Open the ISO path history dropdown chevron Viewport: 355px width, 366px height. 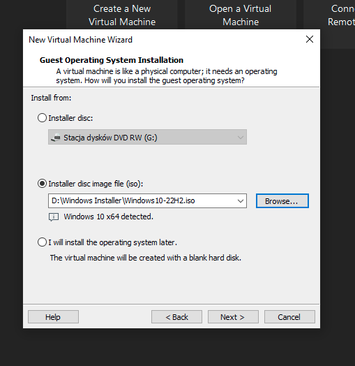coord(241,200)
